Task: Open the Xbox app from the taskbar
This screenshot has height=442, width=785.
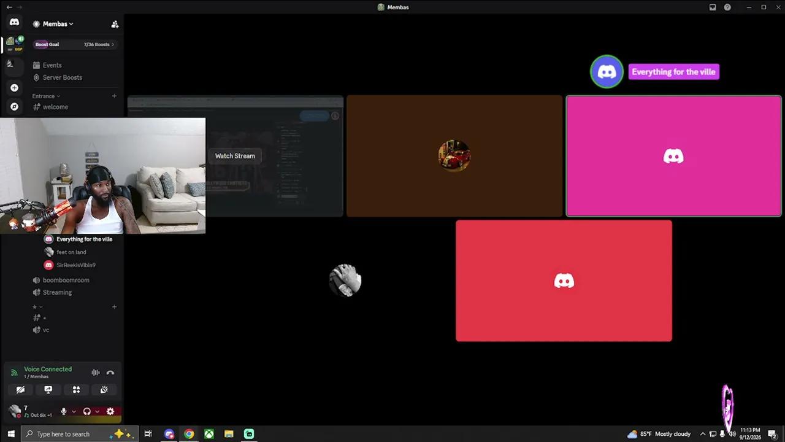Action: 209,434
